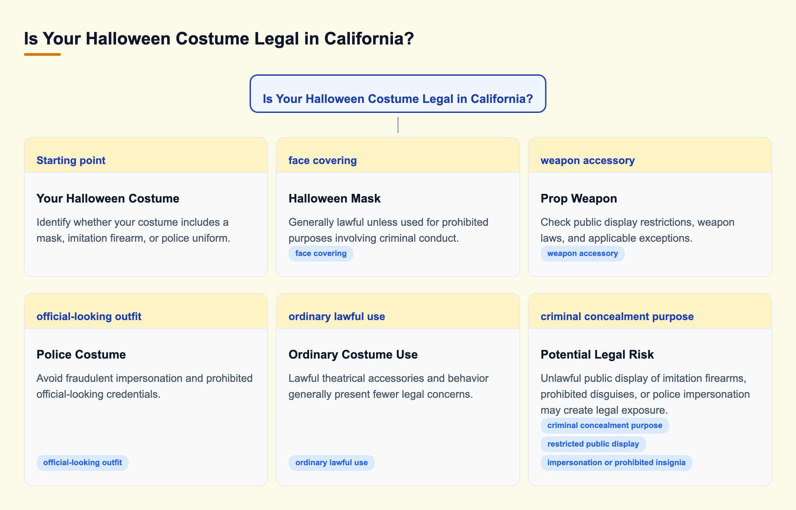Click the 'official-looking outfit' pill tag
Viewport: 796px width, 510px height.
click(82, 463)
